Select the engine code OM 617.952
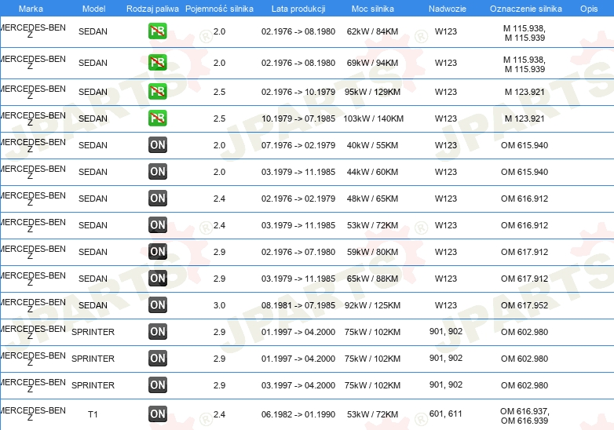Screen dimensions: 614x430 524,305
